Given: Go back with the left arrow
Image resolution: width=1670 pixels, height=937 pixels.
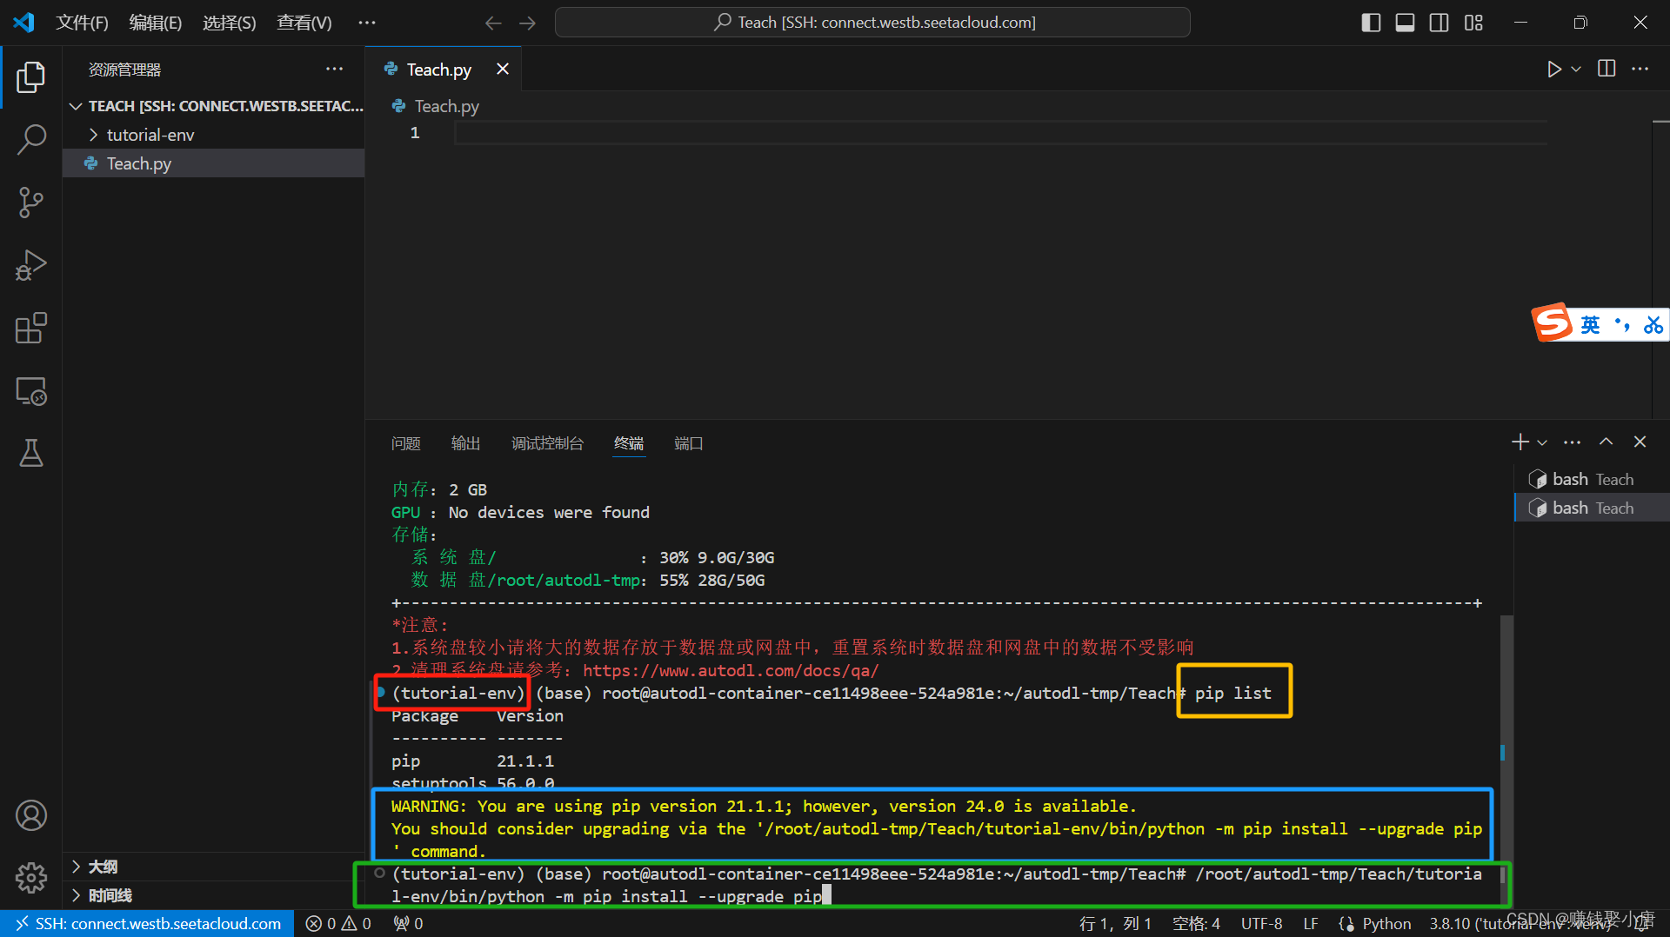Looking at the screenshot, I should (x=493, y=23).
